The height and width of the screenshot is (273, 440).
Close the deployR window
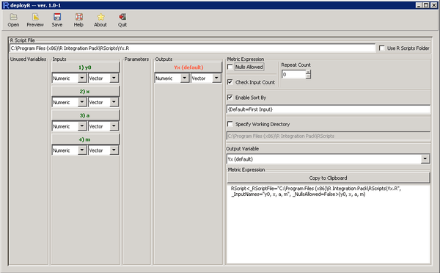pyautogui.click(x=433, y=5)
